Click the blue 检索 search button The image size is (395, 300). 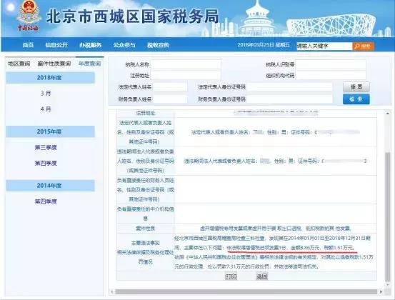356,99
